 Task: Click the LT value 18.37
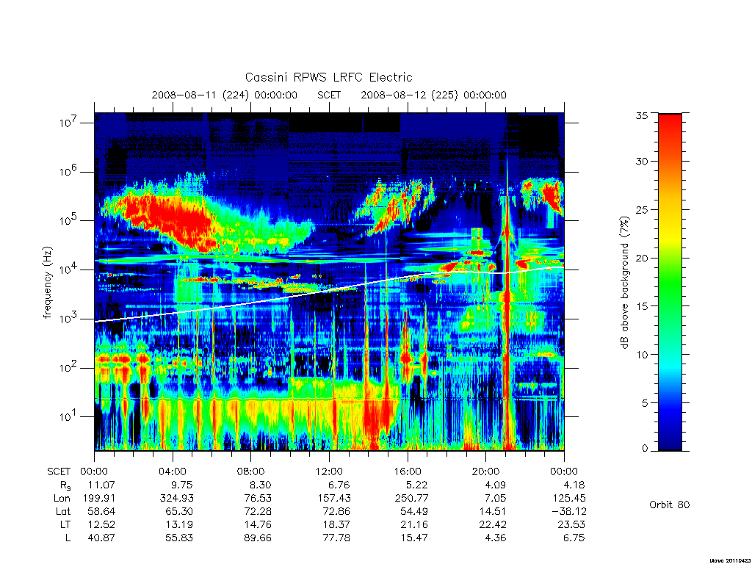point(336,524)
